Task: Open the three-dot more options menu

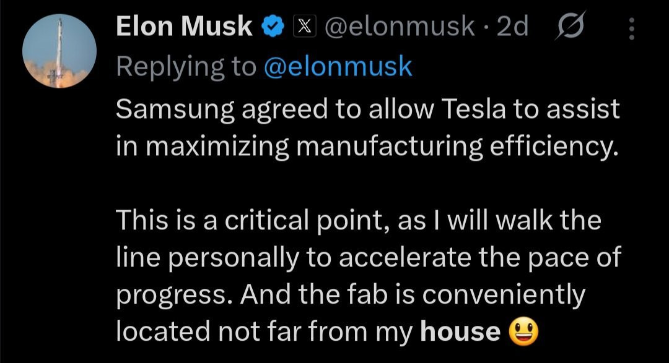Action: coord(632,28)
